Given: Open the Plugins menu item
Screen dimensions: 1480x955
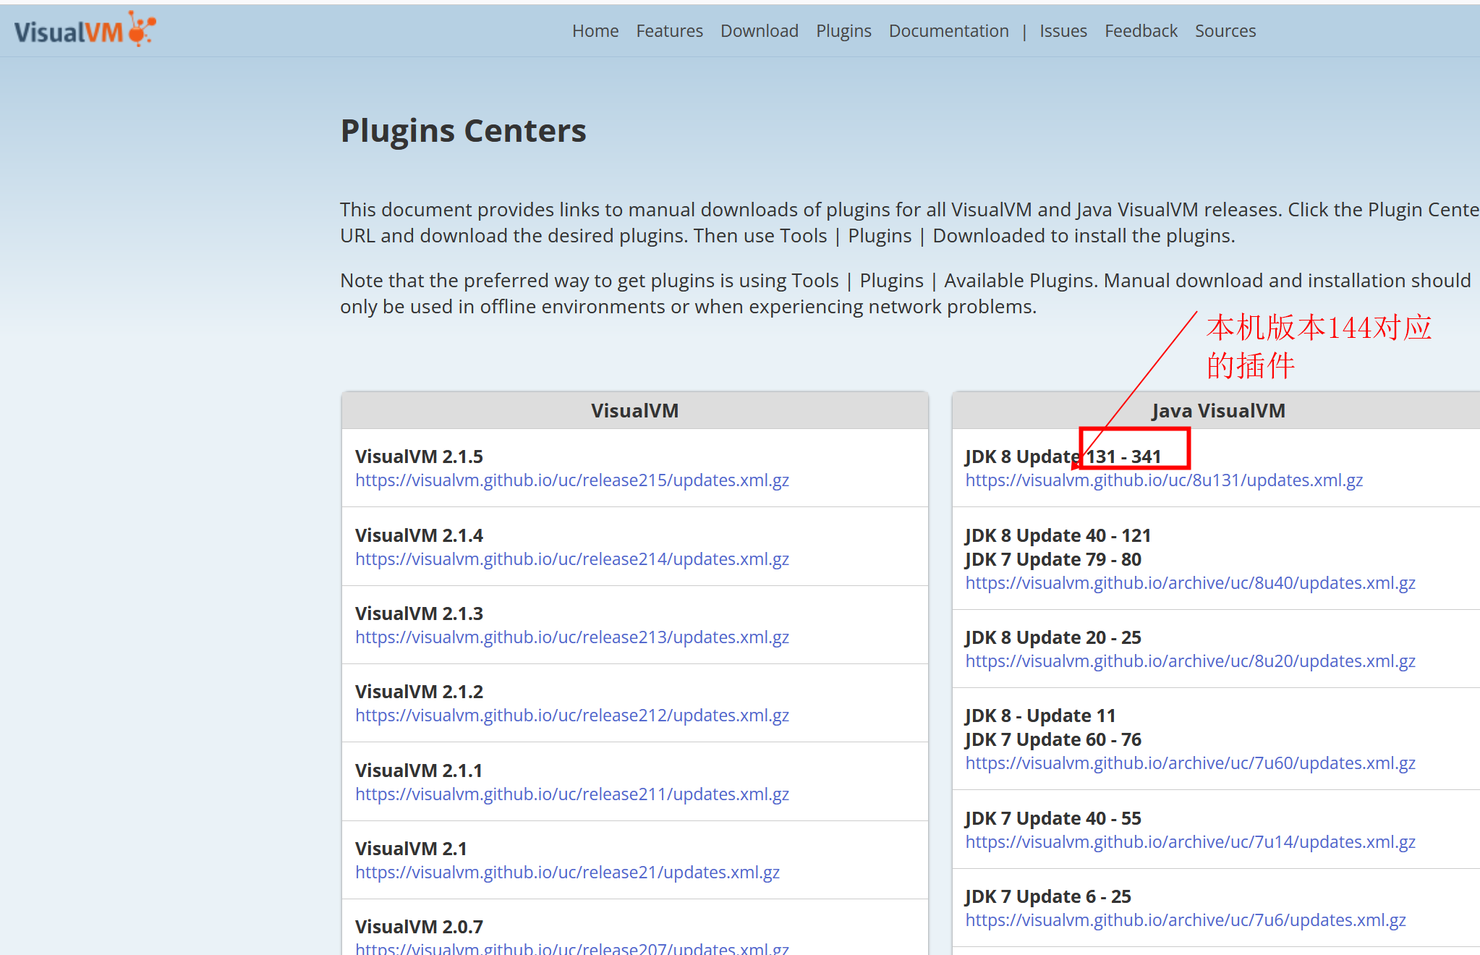Looking at the screenshot, I should [x=843, y=31].
